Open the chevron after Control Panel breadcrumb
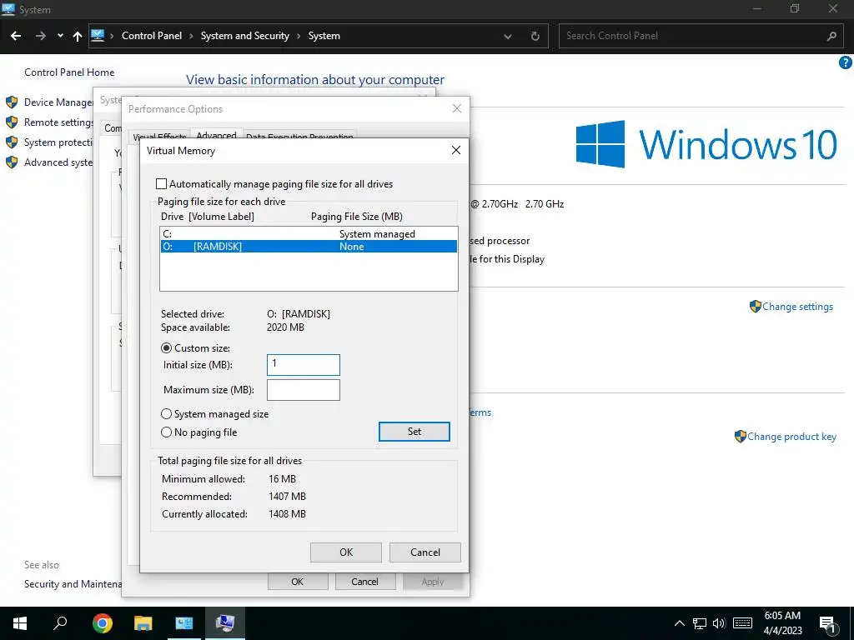Viewport: 854px width, 640px height. tap(191, 36)
